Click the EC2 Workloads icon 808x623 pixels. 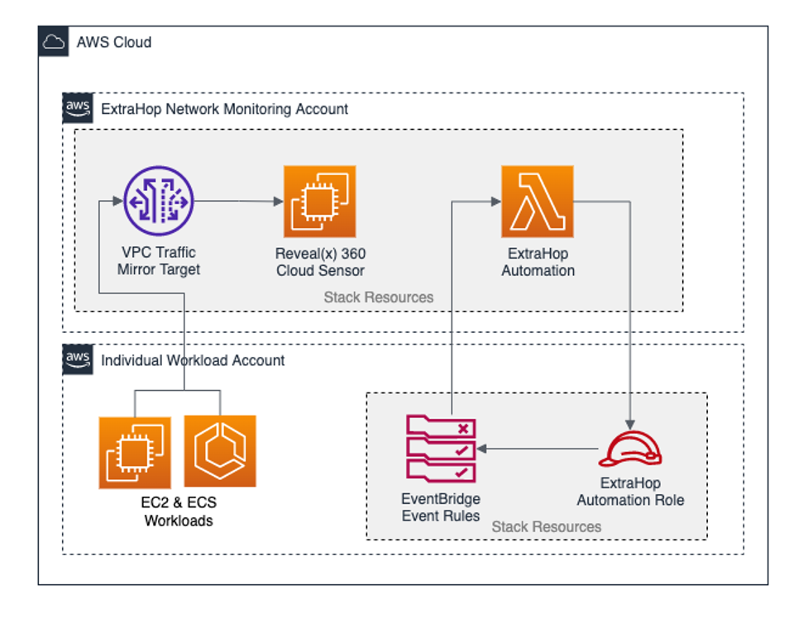[x=134, y=449]
